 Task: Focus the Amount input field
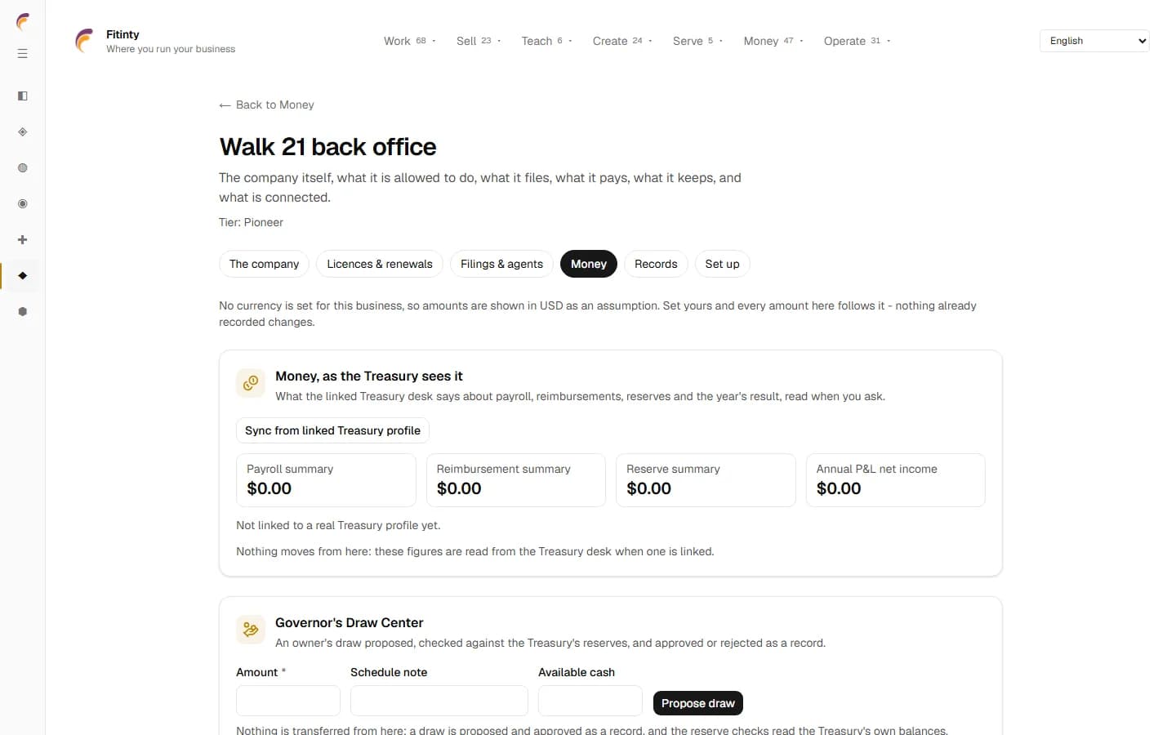tap(288, 701)
